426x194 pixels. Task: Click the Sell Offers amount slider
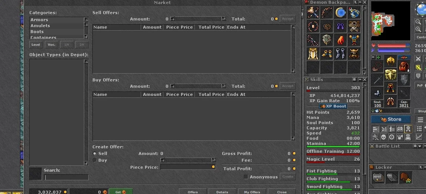coord(198,19)
